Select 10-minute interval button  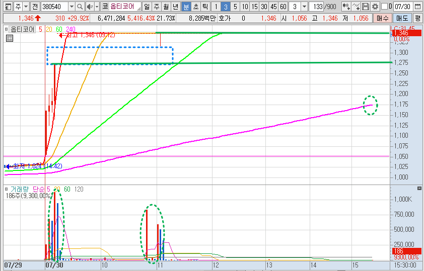(245, 7)
